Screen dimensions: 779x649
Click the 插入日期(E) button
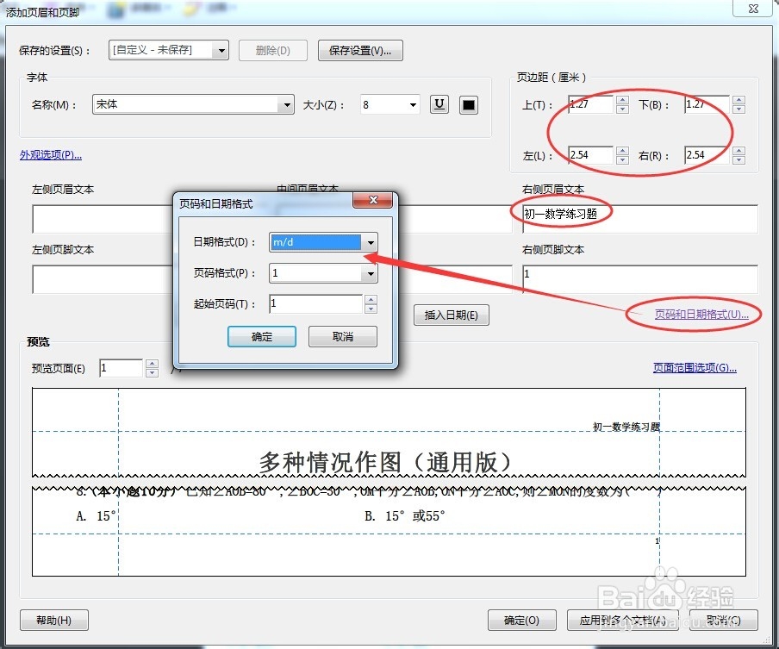click(452, 315)
